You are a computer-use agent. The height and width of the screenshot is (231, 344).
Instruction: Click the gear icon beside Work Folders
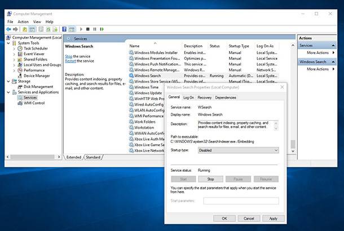tap(131, 122)
